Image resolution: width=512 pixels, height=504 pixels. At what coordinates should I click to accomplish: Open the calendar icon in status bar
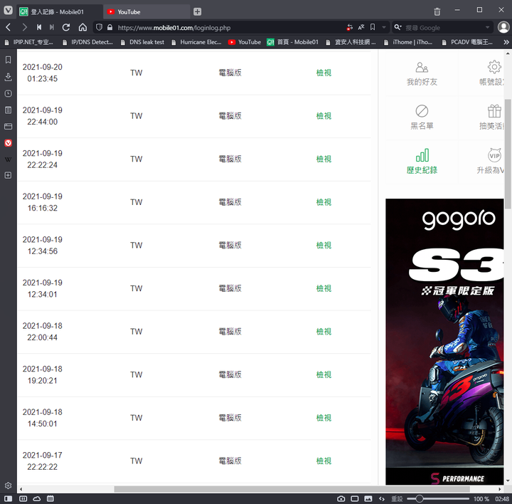pos(50,499)
